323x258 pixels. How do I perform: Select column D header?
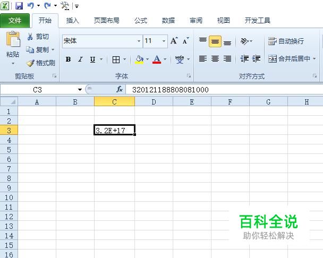154,102
